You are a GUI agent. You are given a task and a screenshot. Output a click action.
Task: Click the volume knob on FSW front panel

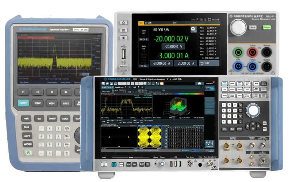point(162,164)
